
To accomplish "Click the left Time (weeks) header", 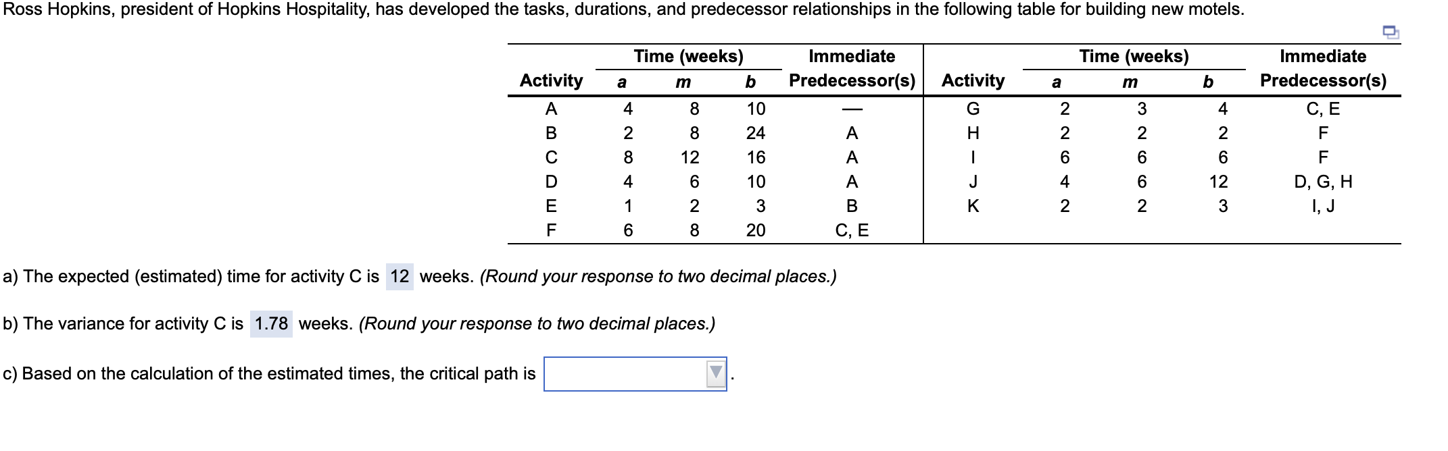I will [688, 57].
